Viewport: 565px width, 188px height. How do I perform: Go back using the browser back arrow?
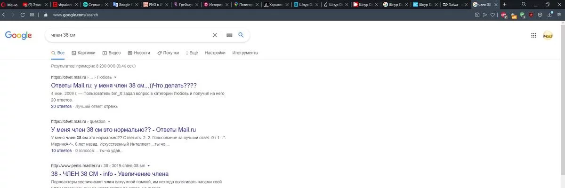(4, 15)
